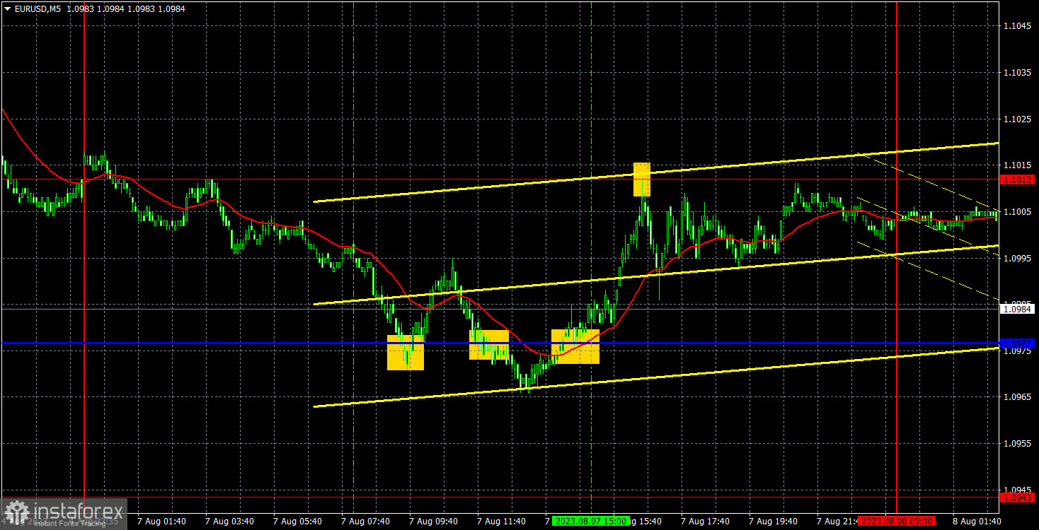Click the 1.1015 price axis label

(1018, 165)
